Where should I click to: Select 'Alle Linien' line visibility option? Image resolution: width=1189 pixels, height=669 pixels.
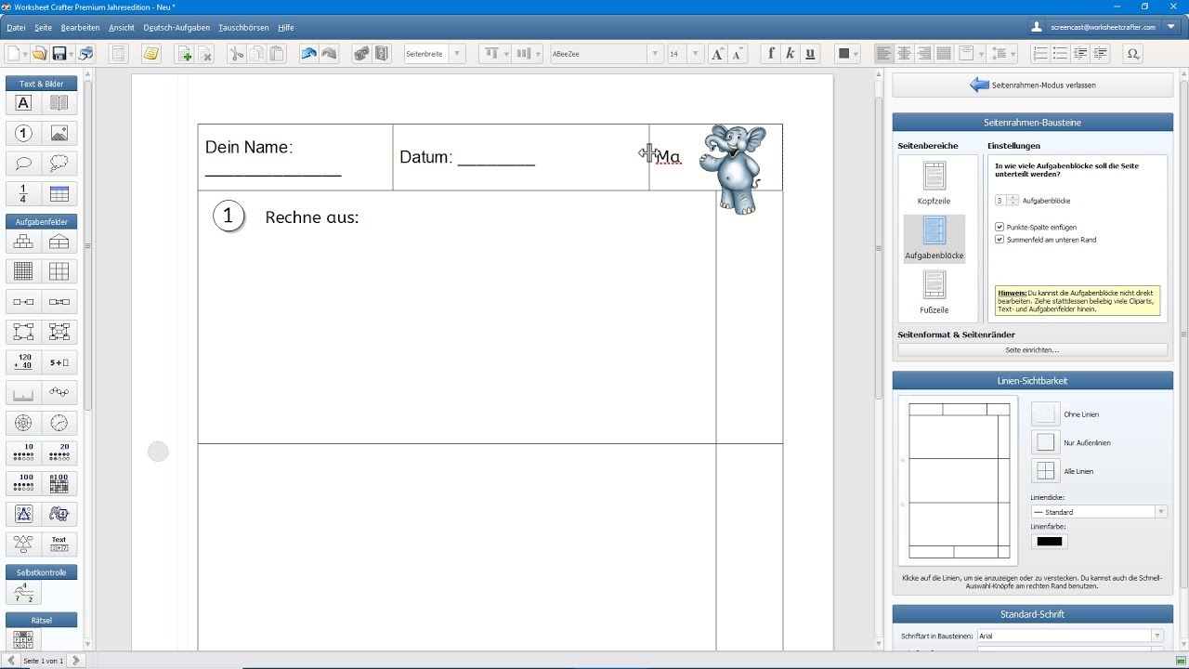[x=1046, y=471]
